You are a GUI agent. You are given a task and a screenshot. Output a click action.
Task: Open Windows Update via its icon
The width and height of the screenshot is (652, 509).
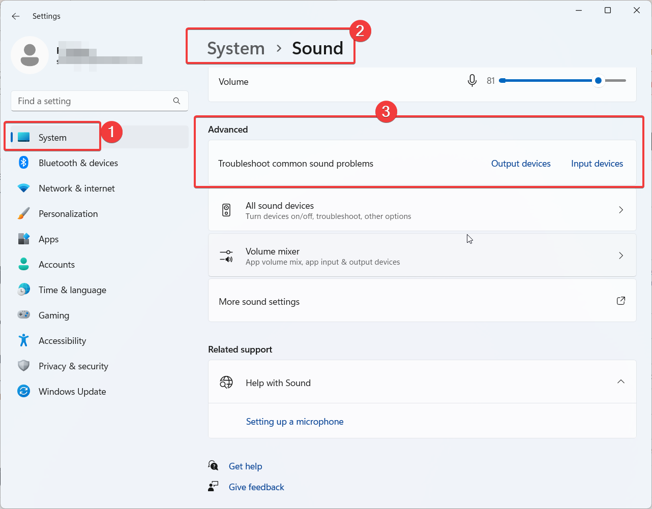point(23,391)
